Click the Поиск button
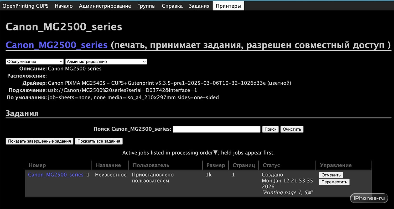394x209 pixels. (x=271, y=129)
